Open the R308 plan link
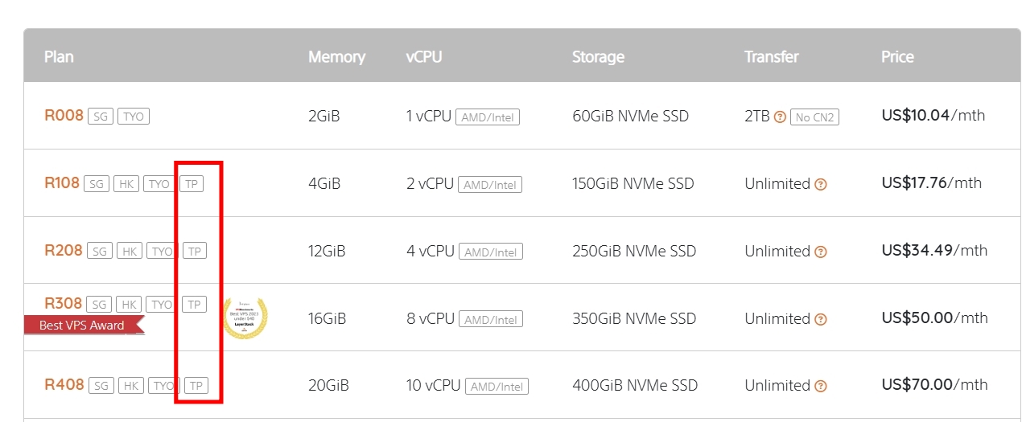This screenshot has width=1022, height=422. pyautogui.click(x=63, y=304)
